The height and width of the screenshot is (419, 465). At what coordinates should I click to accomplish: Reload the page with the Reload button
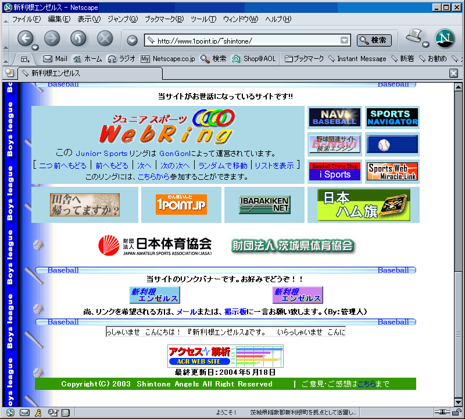(78, 38)
